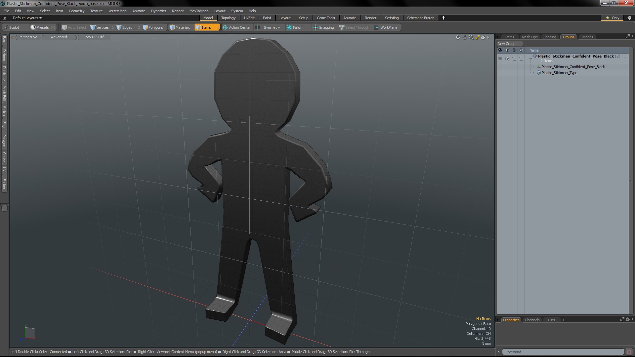
Task: Open the Geometry menu
Action: [76, 11]
